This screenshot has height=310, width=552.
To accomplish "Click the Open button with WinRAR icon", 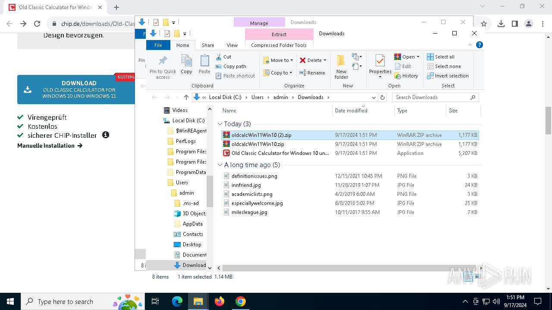I will click(x=405, y=57).
